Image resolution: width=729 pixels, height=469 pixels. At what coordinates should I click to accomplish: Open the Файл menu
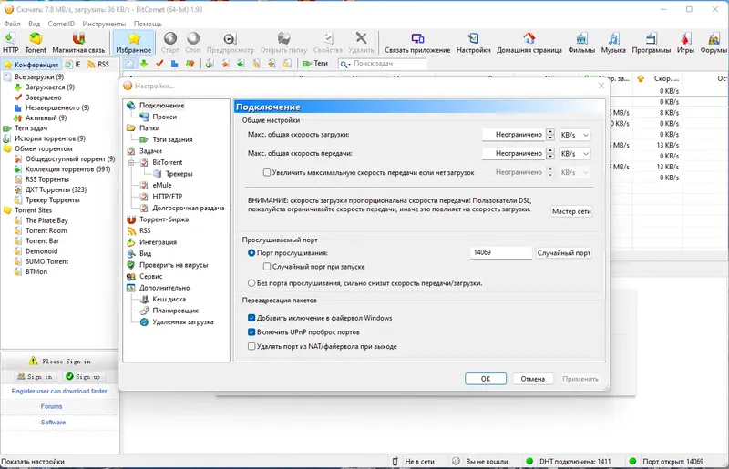(12, 24)
